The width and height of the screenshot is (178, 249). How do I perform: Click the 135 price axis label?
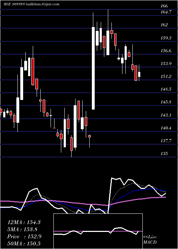coord(164,154)
